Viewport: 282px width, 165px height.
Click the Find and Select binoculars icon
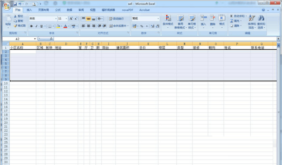[x=261, y=18]
